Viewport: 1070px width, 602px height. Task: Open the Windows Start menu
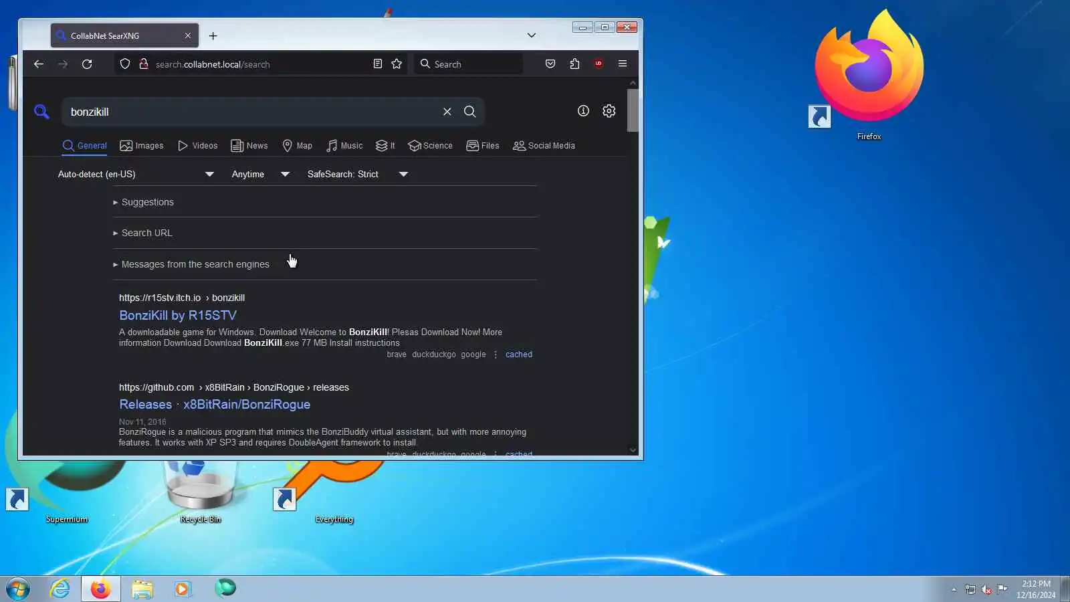(18, 589)
